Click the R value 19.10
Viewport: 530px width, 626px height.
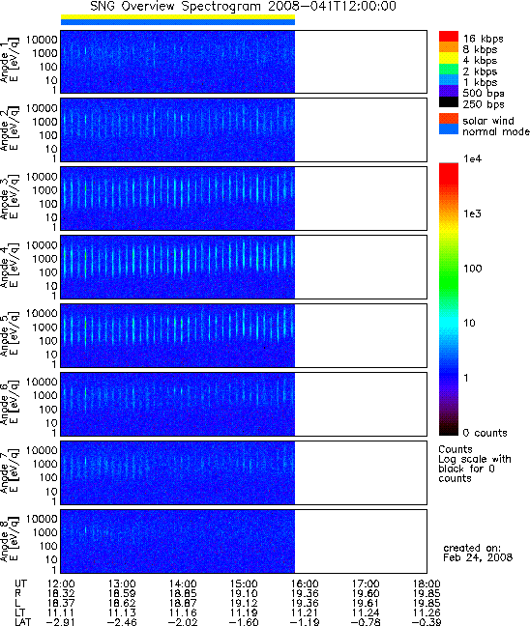[244, 594]
